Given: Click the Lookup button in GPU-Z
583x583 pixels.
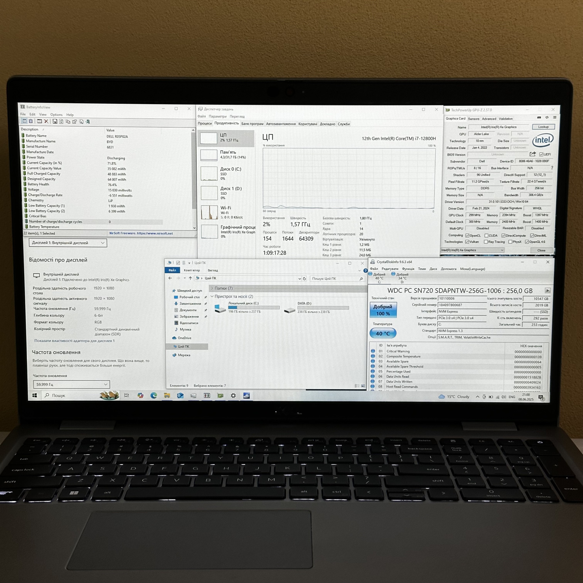Looking at the screenshot, I should click(543, 127).
